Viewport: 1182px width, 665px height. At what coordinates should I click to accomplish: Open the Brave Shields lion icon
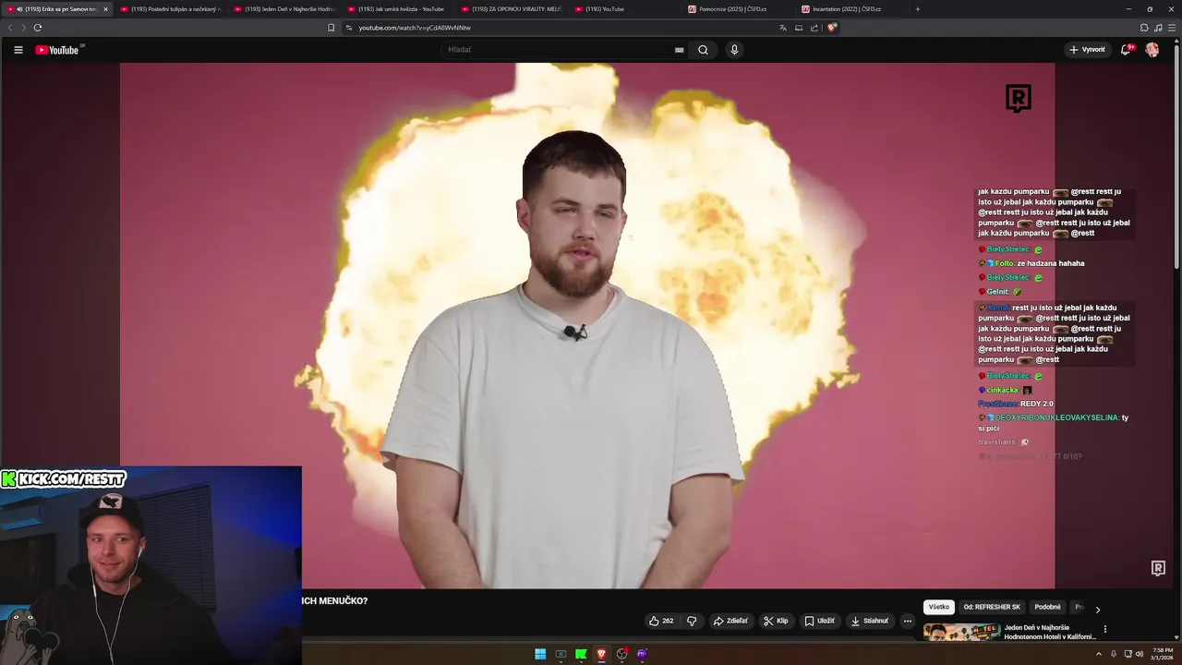832,28
